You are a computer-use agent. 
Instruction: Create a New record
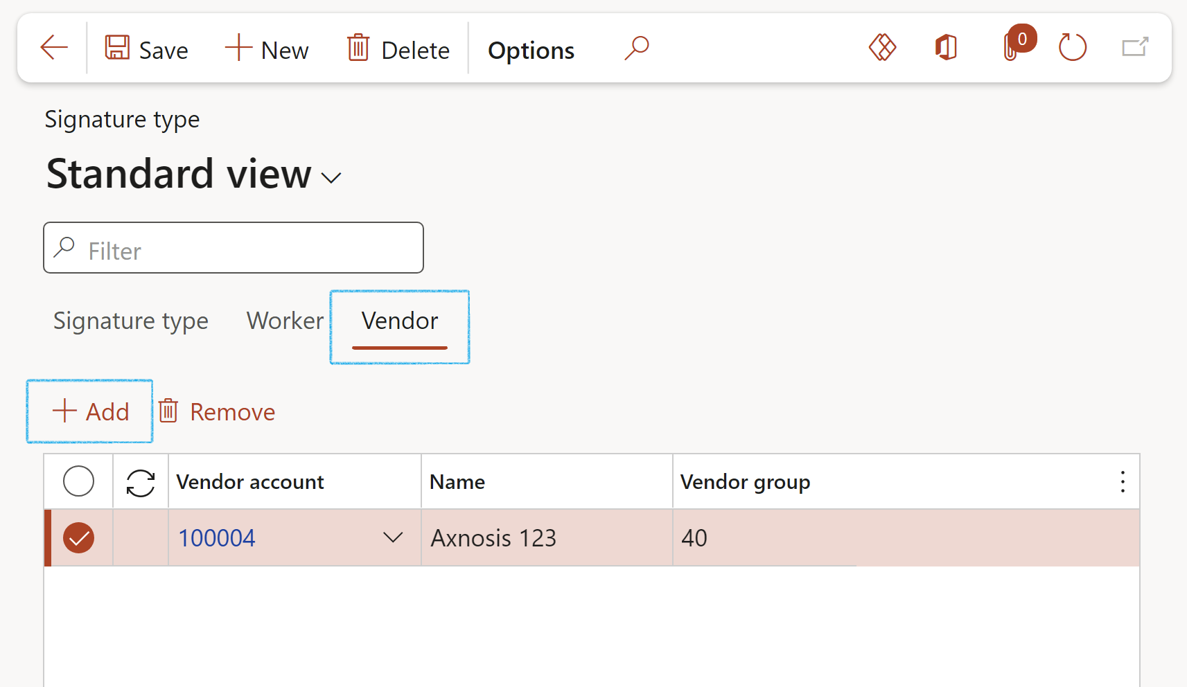click(267, 49)
